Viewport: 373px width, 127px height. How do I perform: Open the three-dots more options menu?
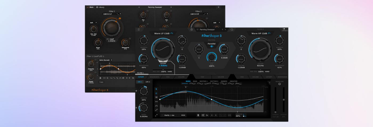point(229,115)
